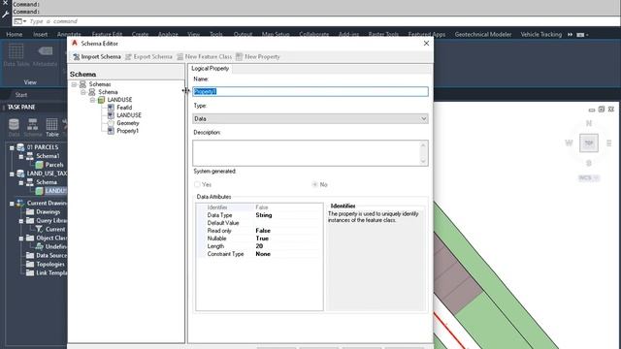Open the Featured Apps ribbon tab
The height and width of the screenshot is (349, 621).
(427, 35)
